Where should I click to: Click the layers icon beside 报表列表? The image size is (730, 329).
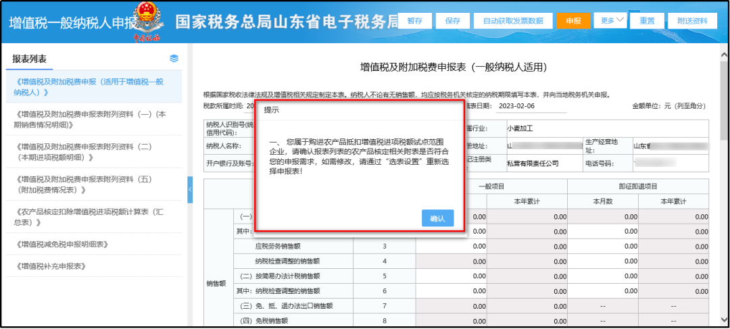(174, 59)
